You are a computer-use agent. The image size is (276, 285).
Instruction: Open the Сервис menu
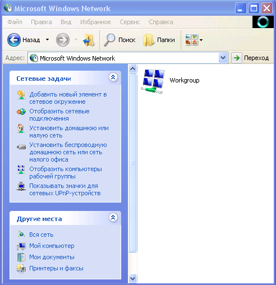point(130,22)
